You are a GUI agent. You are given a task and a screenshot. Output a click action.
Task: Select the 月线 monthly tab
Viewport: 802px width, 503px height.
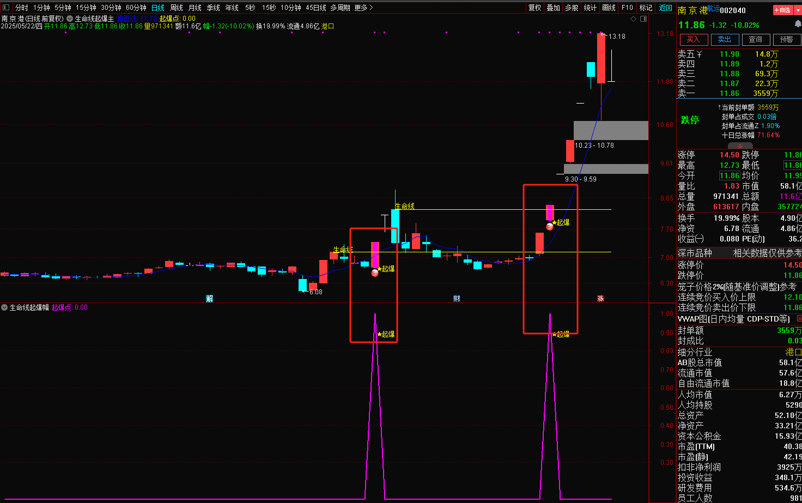195,8
